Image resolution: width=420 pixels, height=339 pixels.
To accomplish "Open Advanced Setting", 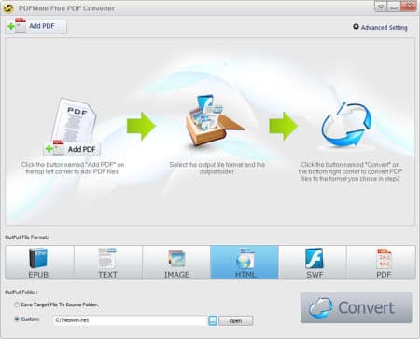I will (380, 27).
